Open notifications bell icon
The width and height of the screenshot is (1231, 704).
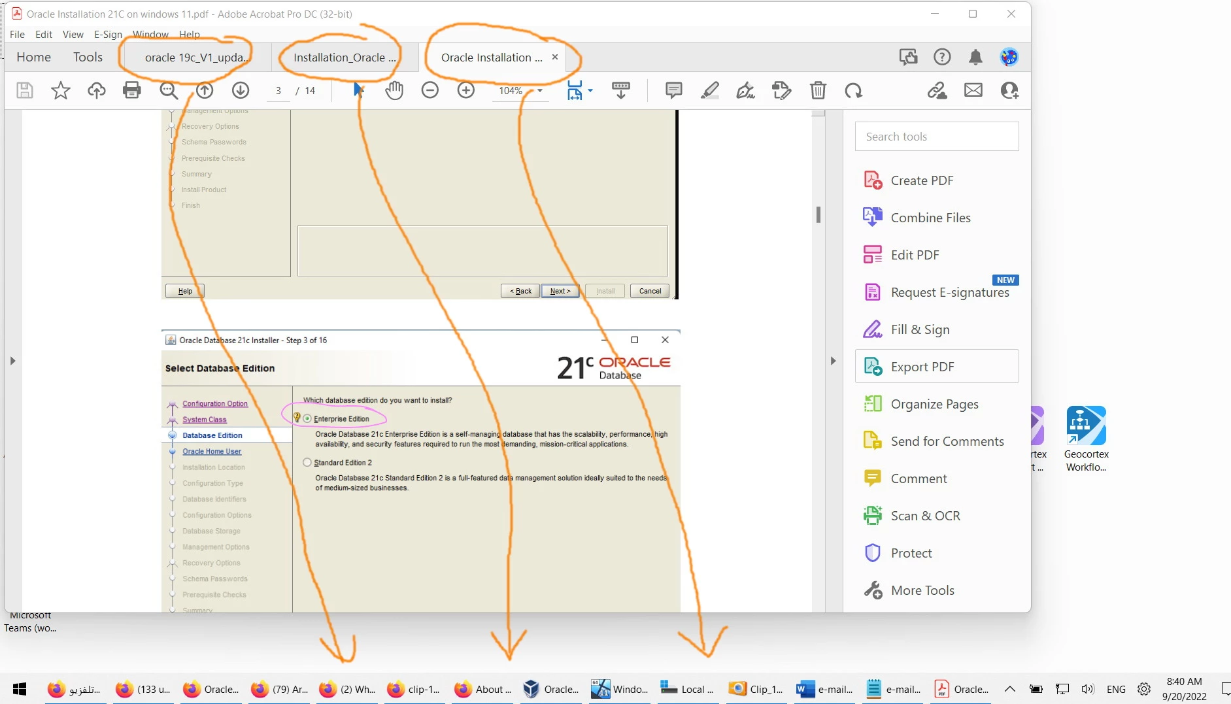tap(975, 57)
